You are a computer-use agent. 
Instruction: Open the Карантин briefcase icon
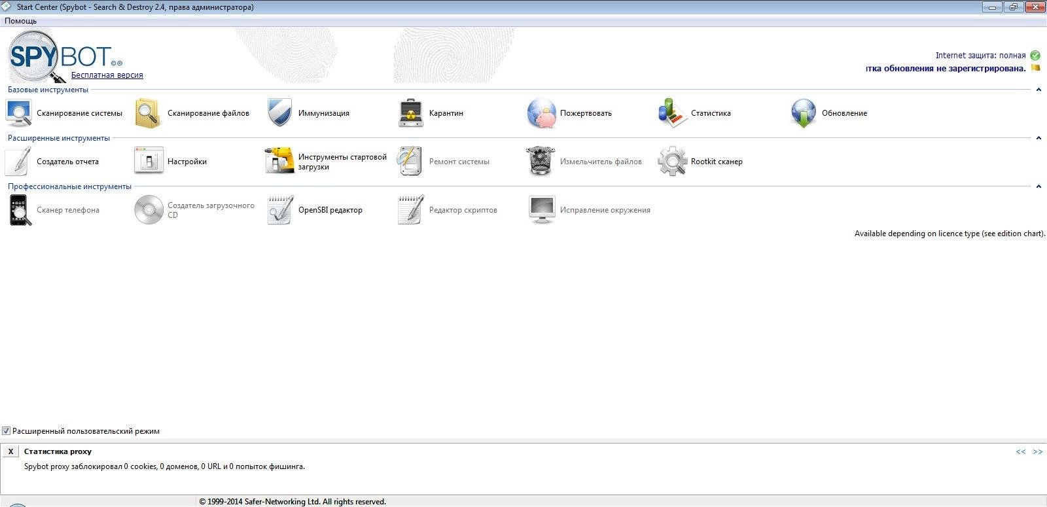410,113
